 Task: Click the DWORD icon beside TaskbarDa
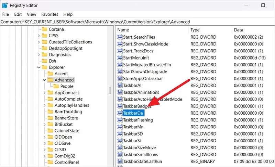click(x=120, y=113)
